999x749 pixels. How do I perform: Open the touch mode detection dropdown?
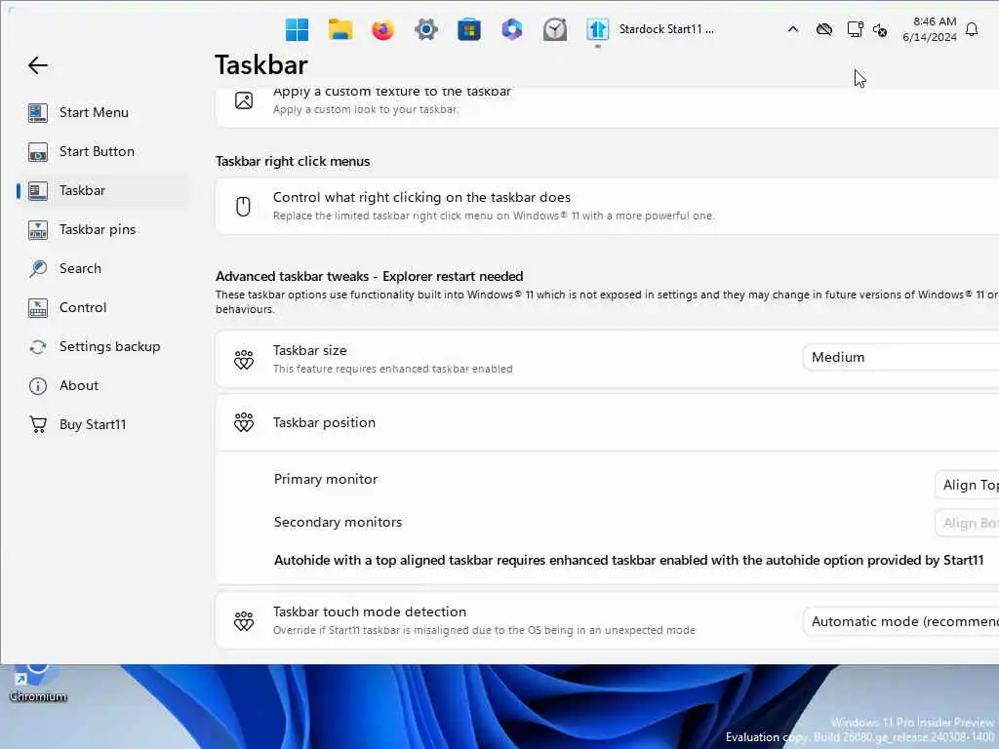900,621
